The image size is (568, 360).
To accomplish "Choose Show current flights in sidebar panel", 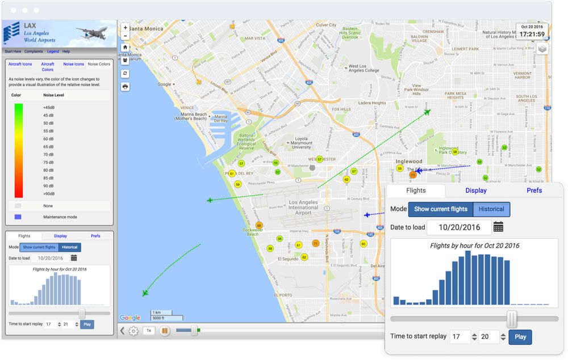I will point(39,247).
